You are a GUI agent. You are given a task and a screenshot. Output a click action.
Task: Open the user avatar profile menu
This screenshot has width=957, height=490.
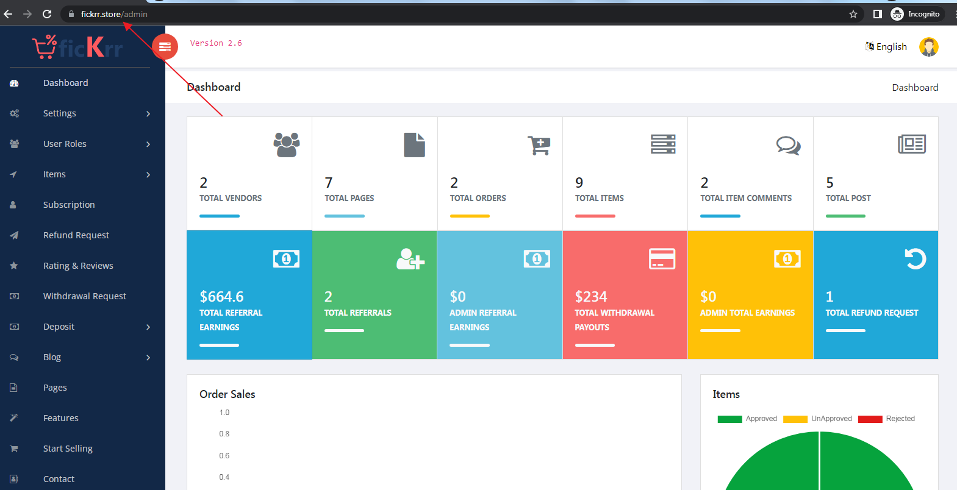click(928, 47)
